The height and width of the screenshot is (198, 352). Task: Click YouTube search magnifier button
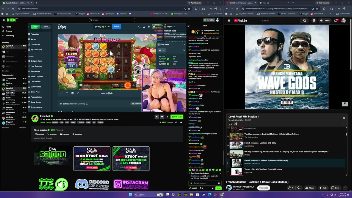coord(304,20)
